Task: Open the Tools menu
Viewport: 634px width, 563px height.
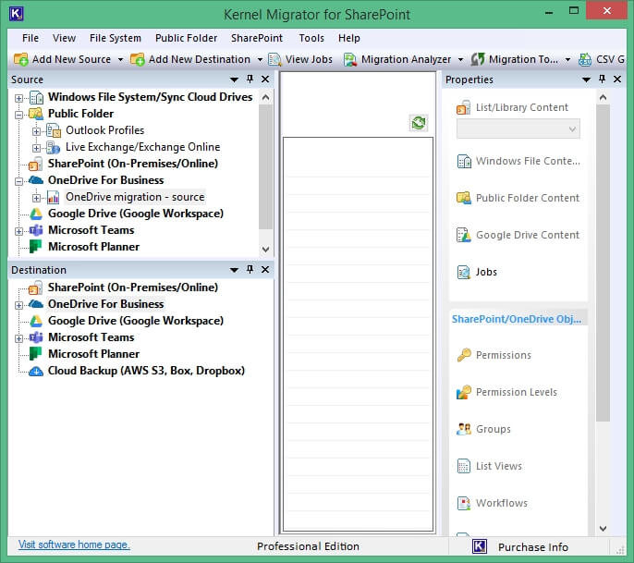Action: (x=311, y=38)
